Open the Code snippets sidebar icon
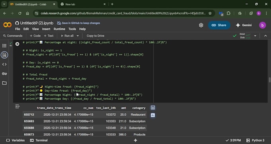 (x=4, y=64)
